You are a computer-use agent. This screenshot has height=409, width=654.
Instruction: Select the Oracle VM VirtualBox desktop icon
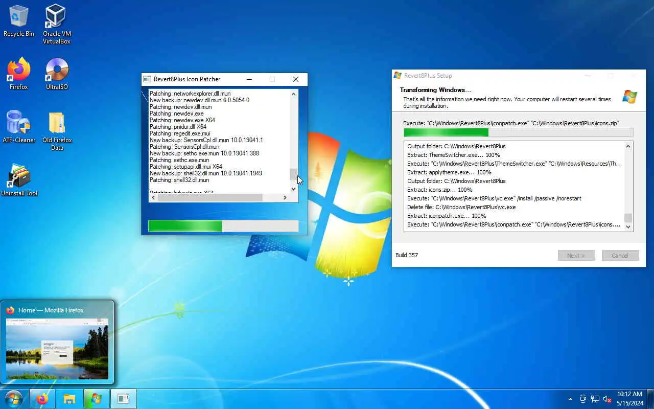[x=56, y=24]
